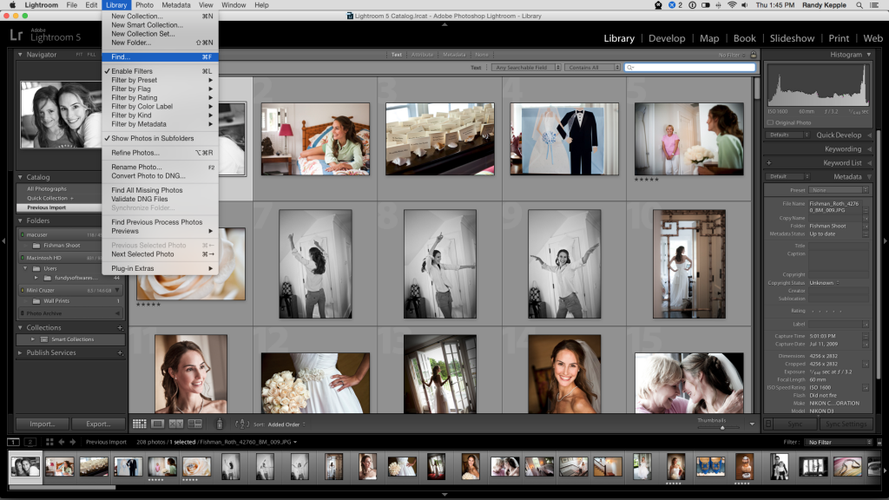Click the Import... button

tap(42, 424)
